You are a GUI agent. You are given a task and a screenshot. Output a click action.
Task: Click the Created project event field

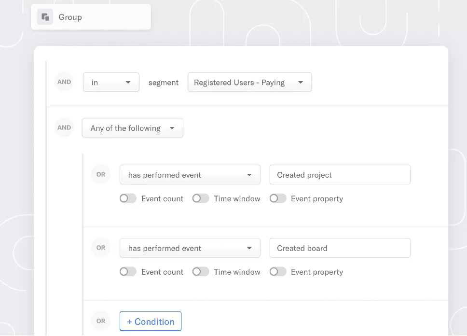tap(340, 175)
